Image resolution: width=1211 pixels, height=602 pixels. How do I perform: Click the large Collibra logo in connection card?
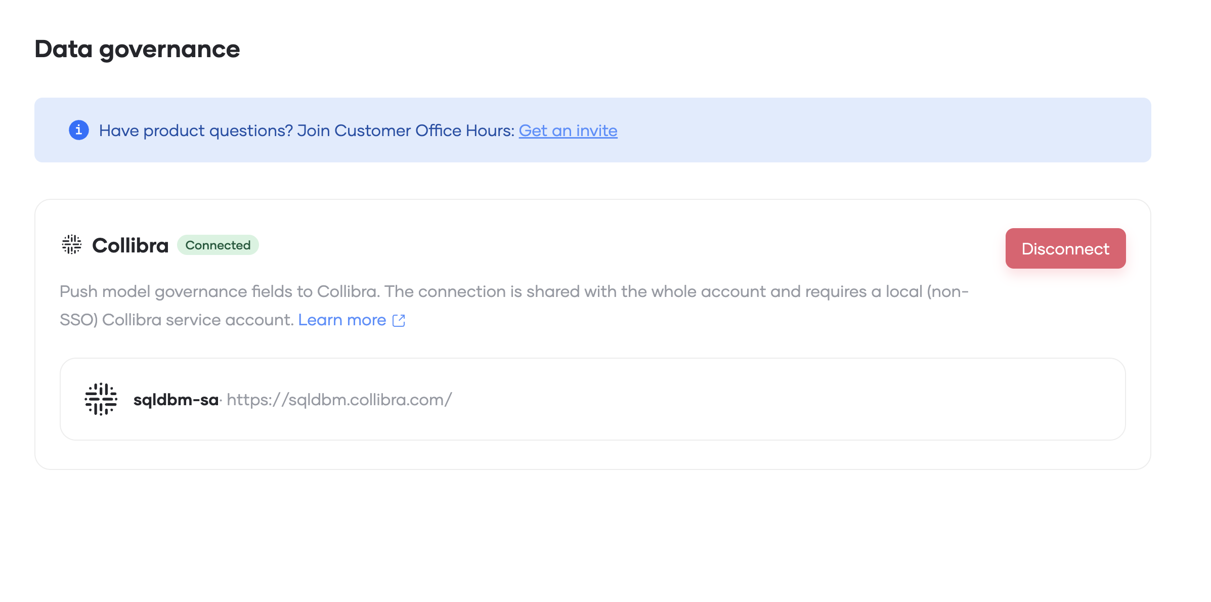coord(101,399)
